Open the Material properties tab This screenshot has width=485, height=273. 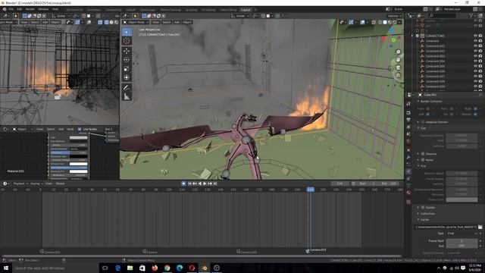click(x=408, y=193)
